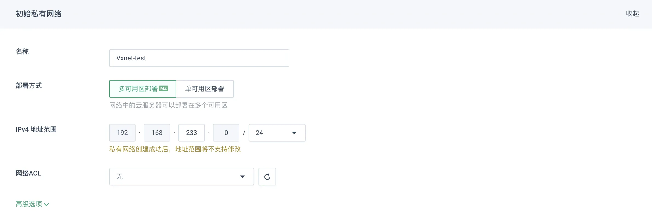This screenshot has height=215, width=652.
Task: Click the caret arrow of the 24 mask selector
Action: (294, 133)
